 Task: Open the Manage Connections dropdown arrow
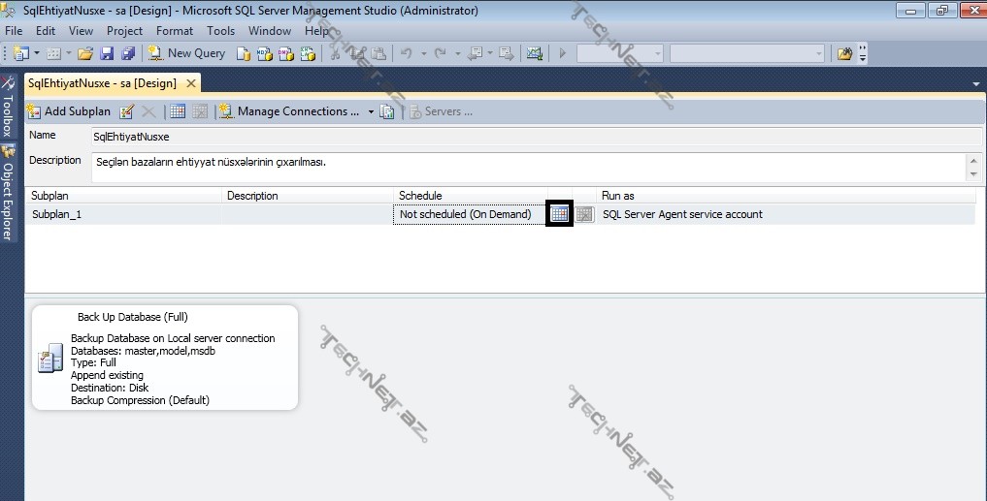click(x=371, y=111)
